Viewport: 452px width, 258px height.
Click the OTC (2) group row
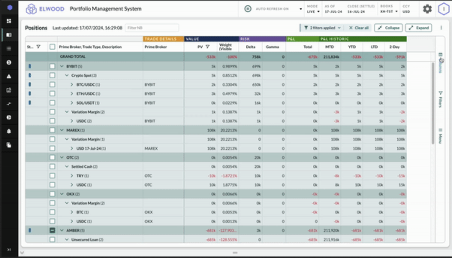(x=216, y=158)
